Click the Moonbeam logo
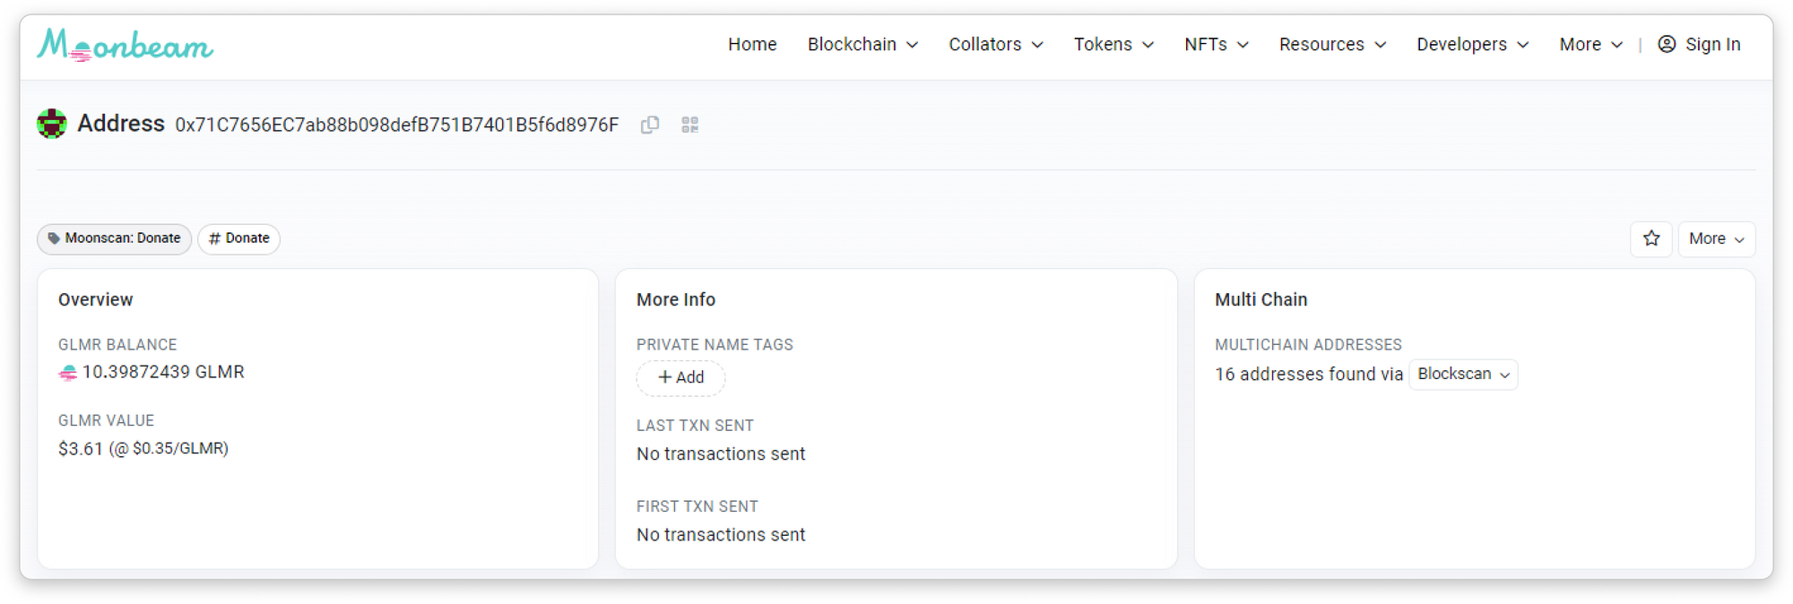Screen dimensions: 1793x604 click(125, 45)
